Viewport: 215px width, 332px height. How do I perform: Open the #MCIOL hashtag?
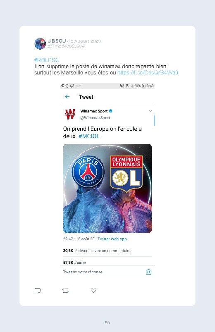[89, 136]
